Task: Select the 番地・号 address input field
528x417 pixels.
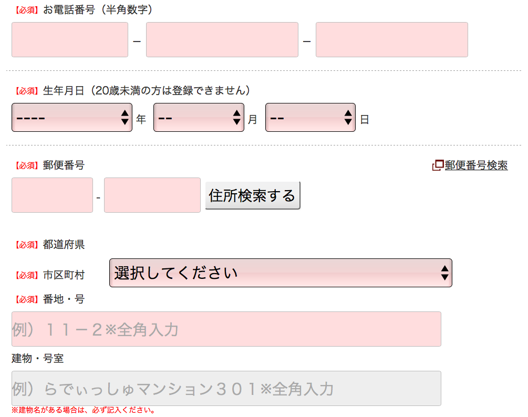Action: coord(226,329)
